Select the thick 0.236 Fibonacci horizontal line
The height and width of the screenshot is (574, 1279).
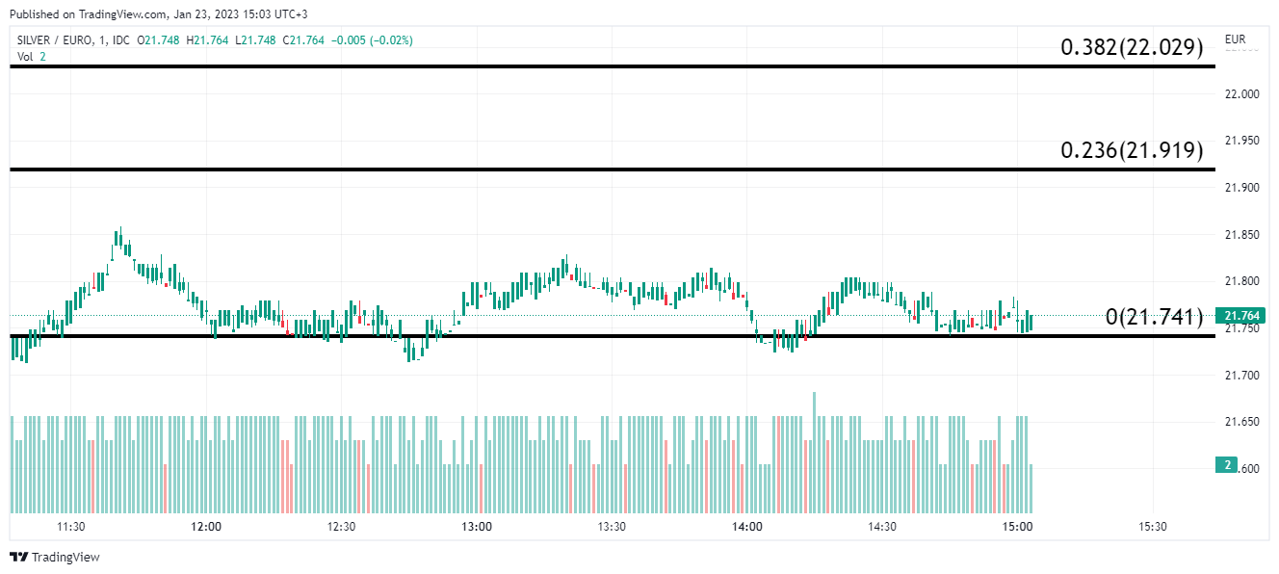click(578, 170)
